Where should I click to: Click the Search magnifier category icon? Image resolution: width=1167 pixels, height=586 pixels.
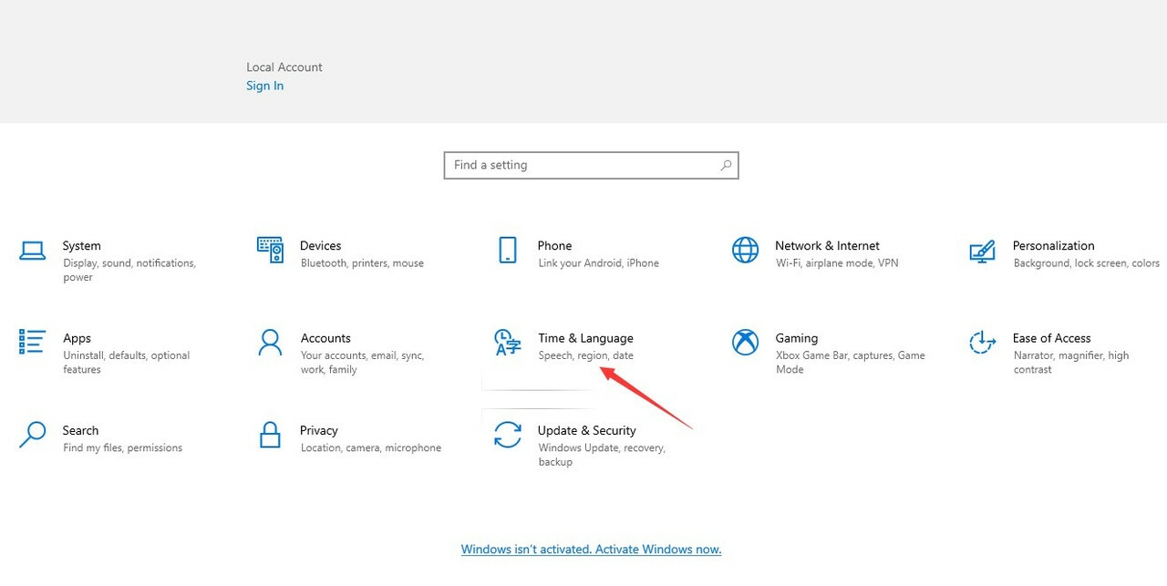point(33,435)
